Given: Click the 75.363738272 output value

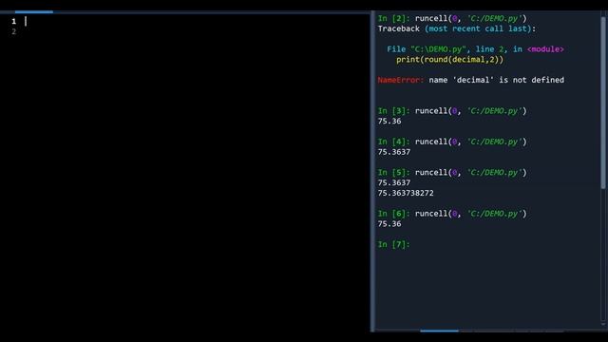Looking at the screenshot, I should 406,193.
